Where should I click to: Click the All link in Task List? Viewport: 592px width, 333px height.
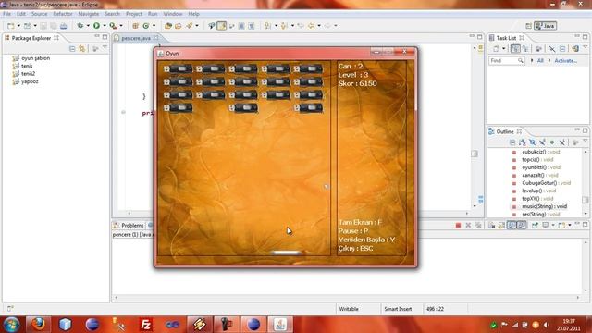pyautogui.click(x=540, y=61)
